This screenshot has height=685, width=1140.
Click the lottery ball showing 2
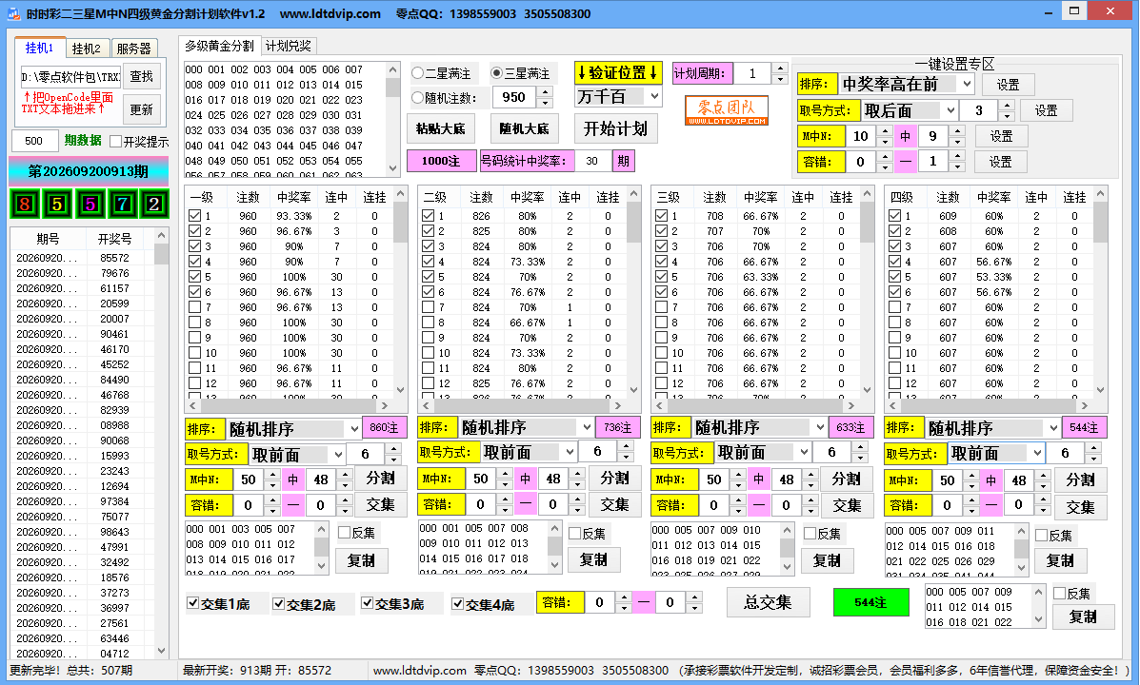(x=154, y=205)
